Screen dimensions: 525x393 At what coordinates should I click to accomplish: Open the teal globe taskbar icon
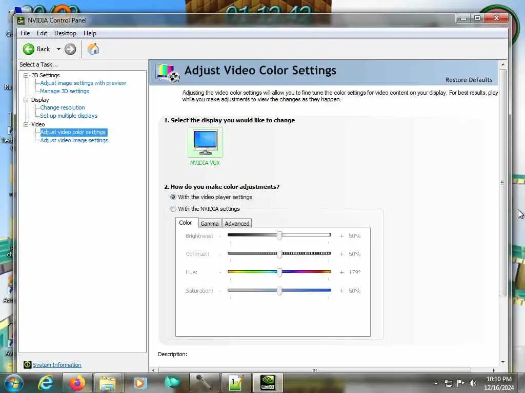pos(172,382)
